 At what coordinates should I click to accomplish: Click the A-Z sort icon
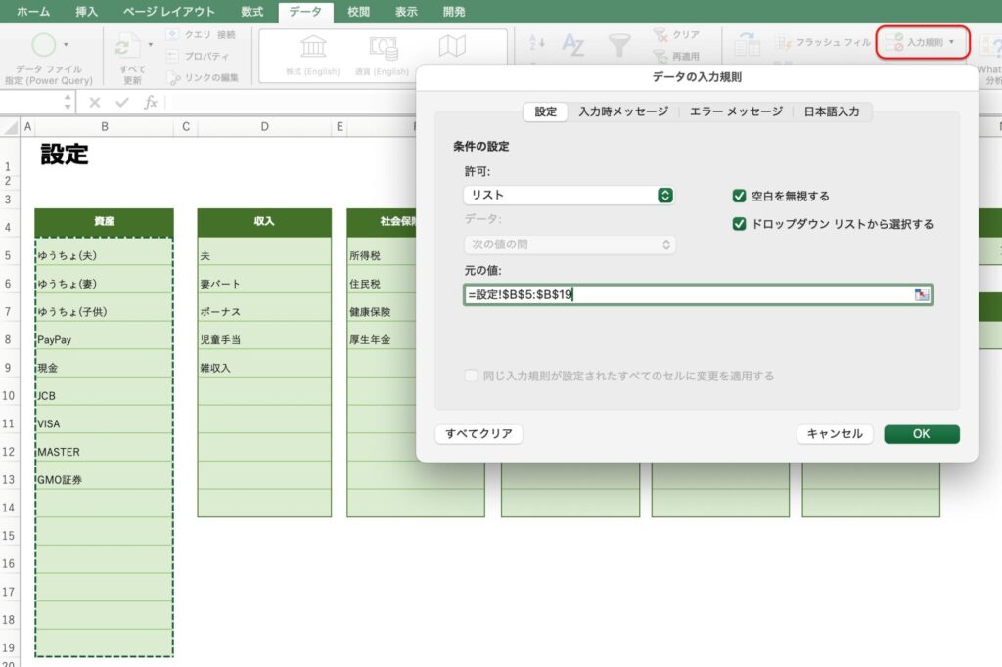click(x=573, y=45)
